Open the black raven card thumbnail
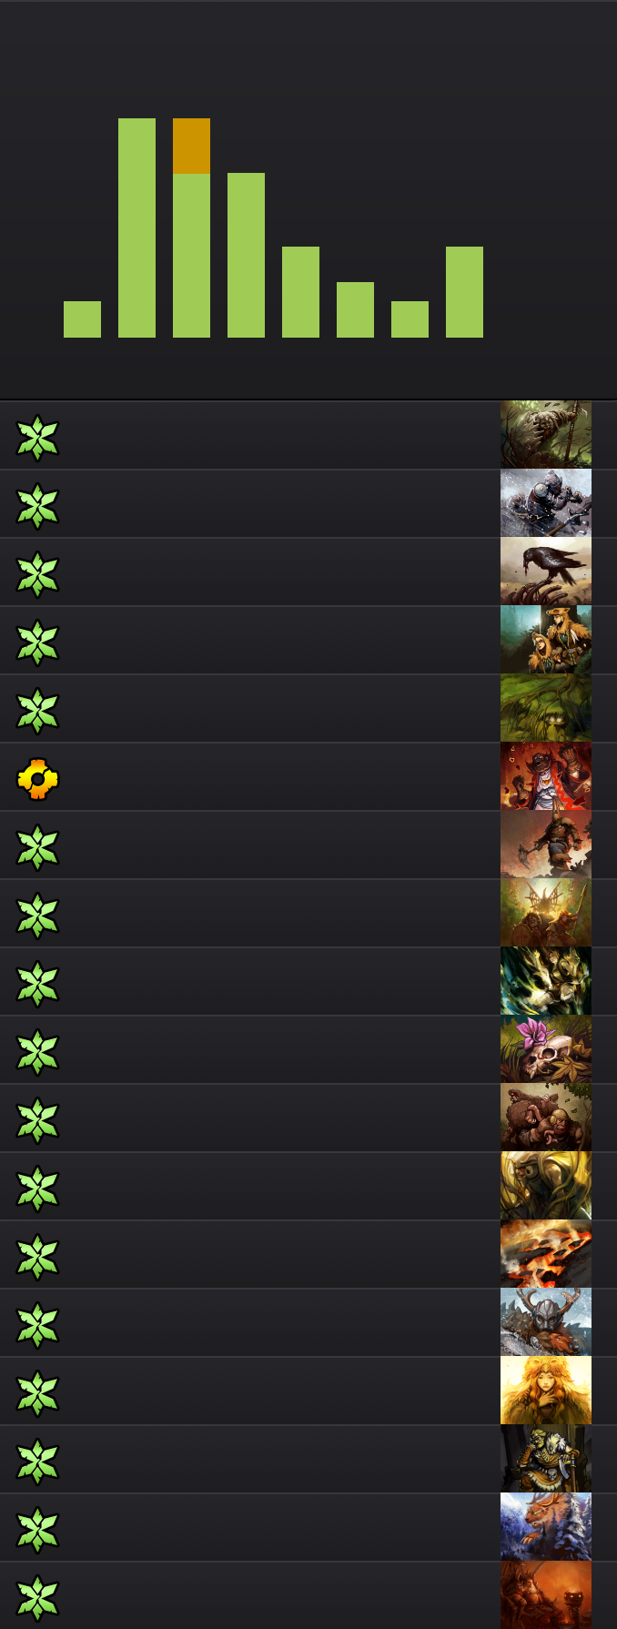617x1629 pixels. point(546,572)
